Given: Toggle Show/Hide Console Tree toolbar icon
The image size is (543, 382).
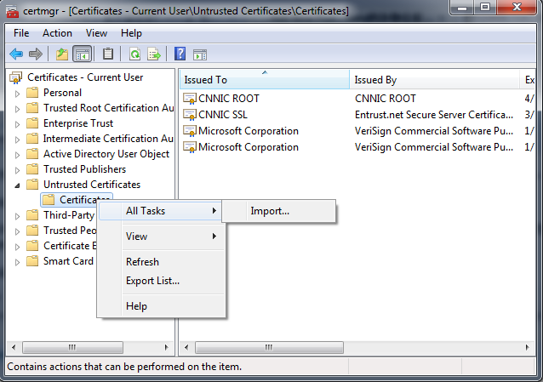Looking at the screenshot, I should (82, 54).
